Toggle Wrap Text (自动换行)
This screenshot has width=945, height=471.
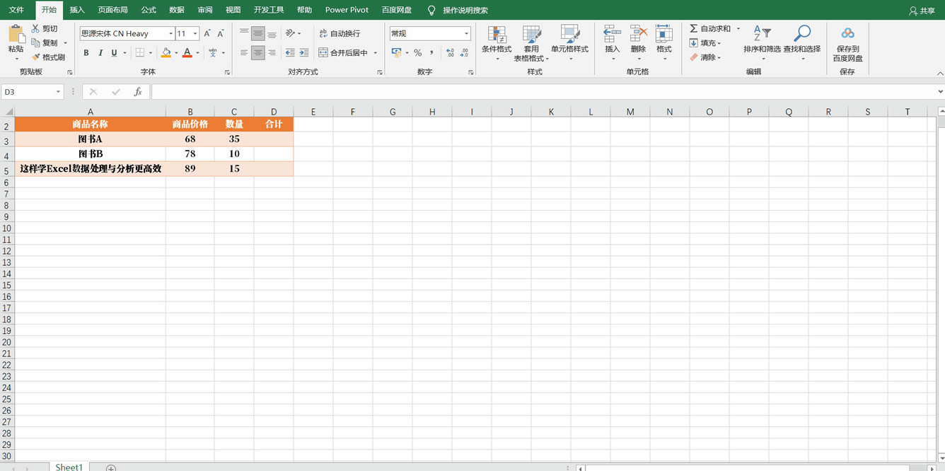340,33
